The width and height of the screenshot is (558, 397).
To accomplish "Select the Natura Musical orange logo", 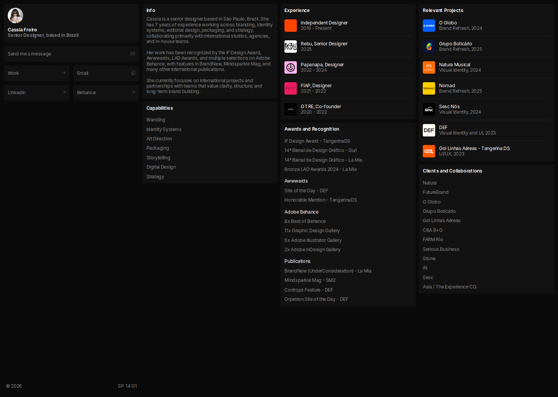I will click(429, 67).
